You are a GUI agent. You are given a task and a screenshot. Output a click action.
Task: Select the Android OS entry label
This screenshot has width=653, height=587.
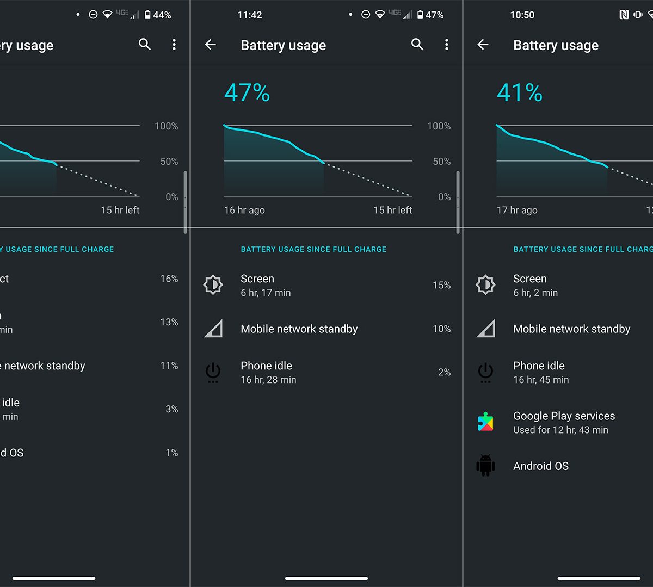(x=541, y=466)
